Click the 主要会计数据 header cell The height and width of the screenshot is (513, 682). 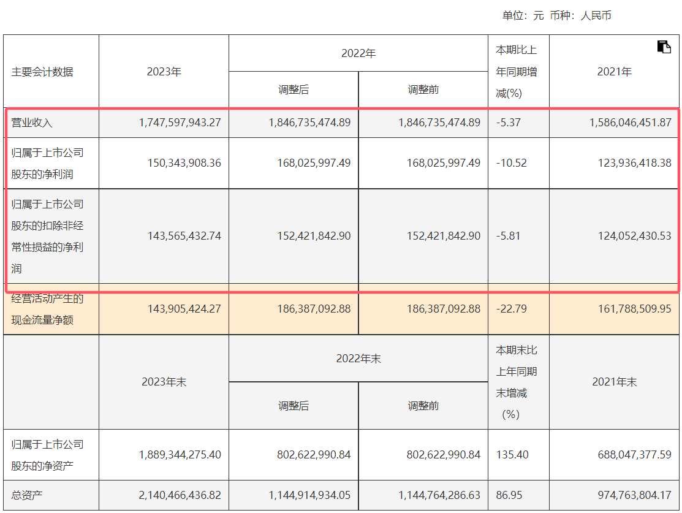pos(42,72)
